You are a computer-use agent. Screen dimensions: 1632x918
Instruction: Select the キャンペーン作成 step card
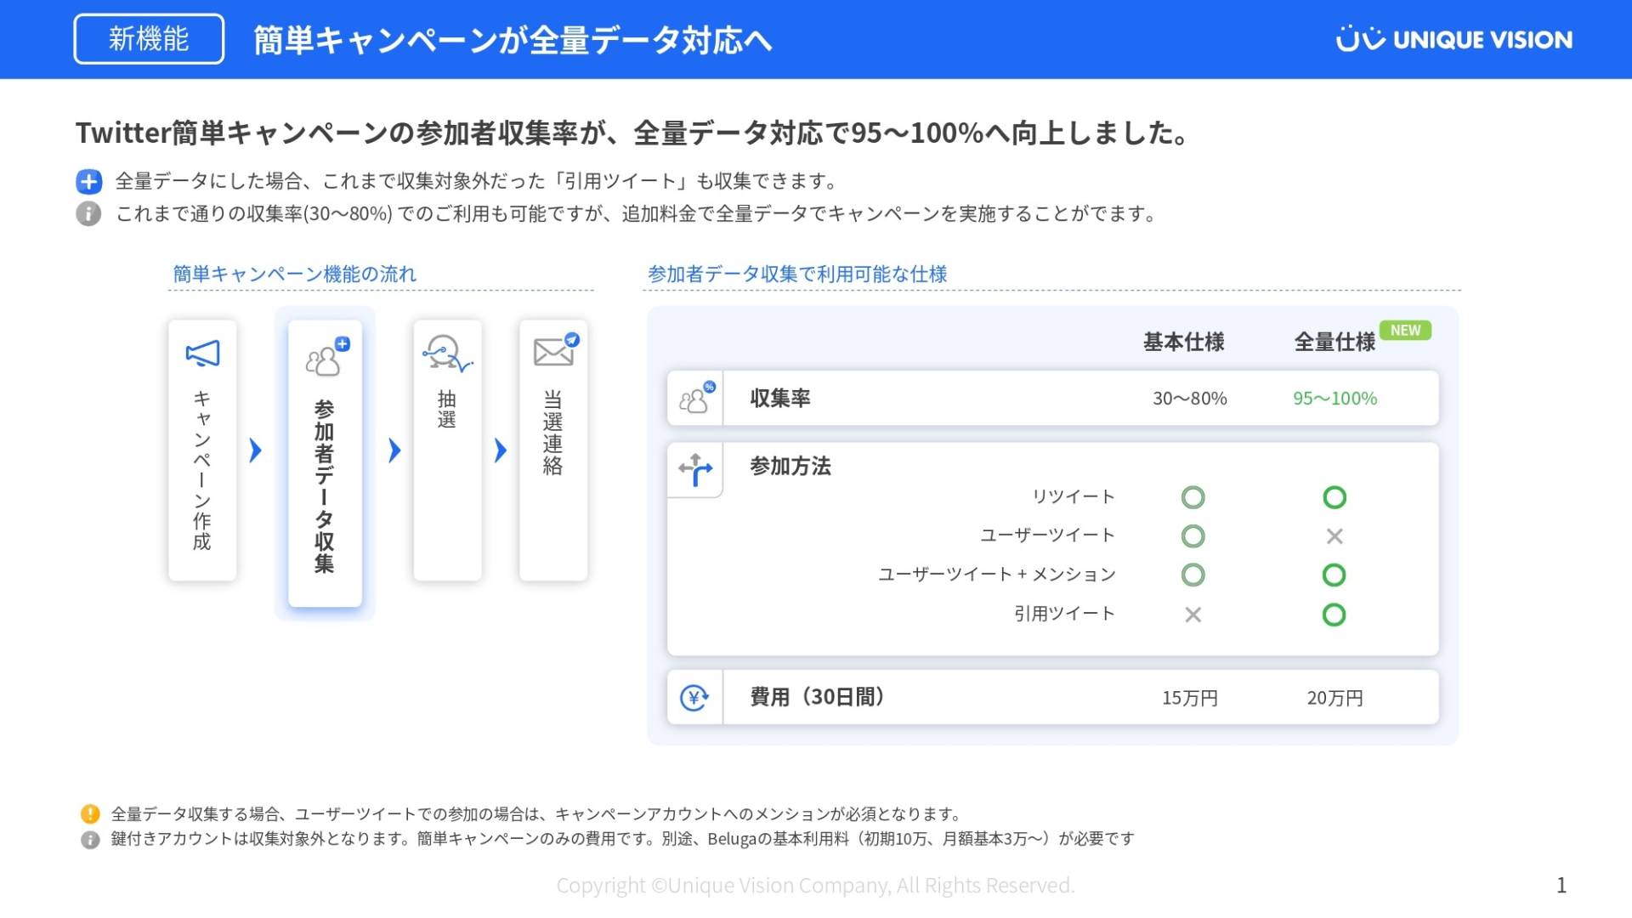click(202, 450)
